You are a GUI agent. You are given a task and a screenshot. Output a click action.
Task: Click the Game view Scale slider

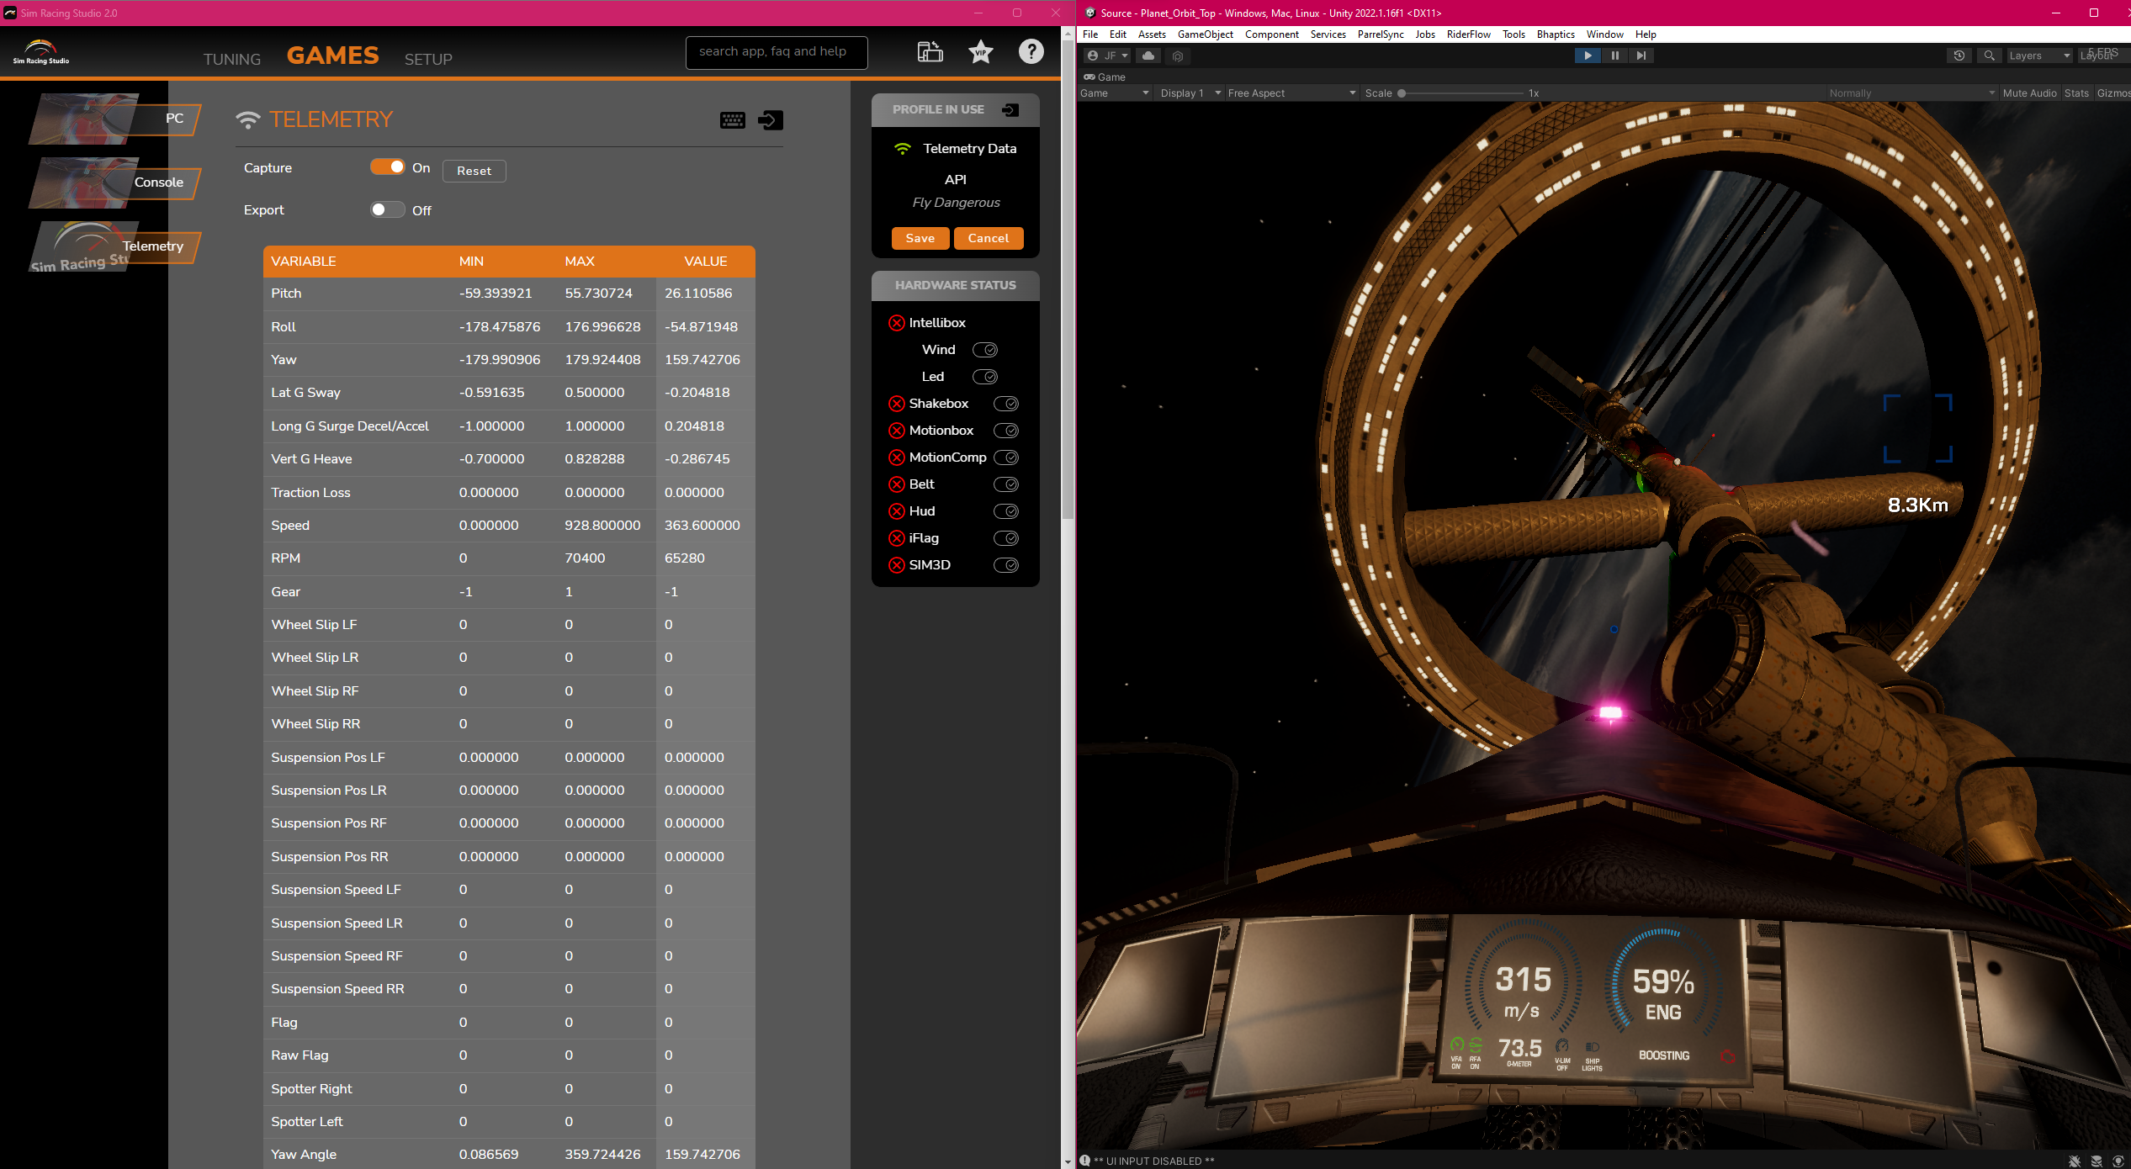(1461, 93)
